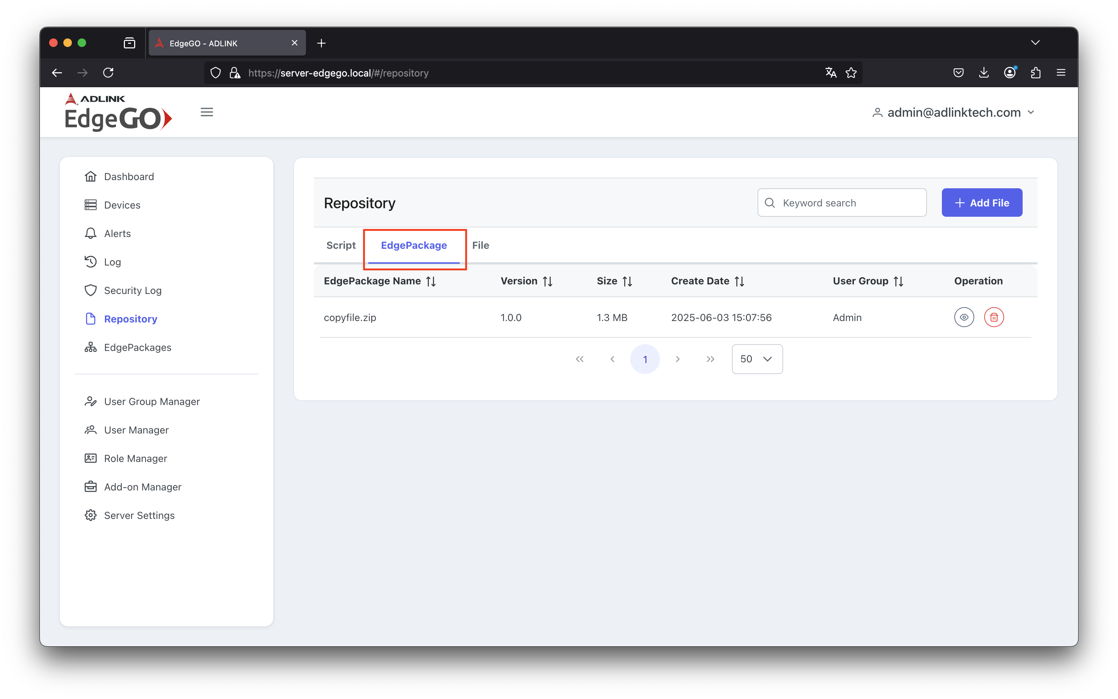Screen dimensions: 1118x699
Task: Open Alerts via the bell icon
Action: pyautogui.click(x=91, y=233)
